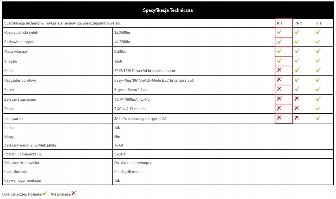This screenshot has width=336, height=199.
Task: Click the KIT red cross for Regulator obrotów
Action: pyautogui.click(x=279, y=80)
